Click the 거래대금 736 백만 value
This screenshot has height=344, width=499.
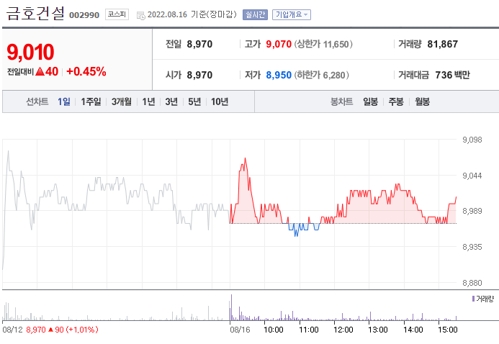(452, 75)
